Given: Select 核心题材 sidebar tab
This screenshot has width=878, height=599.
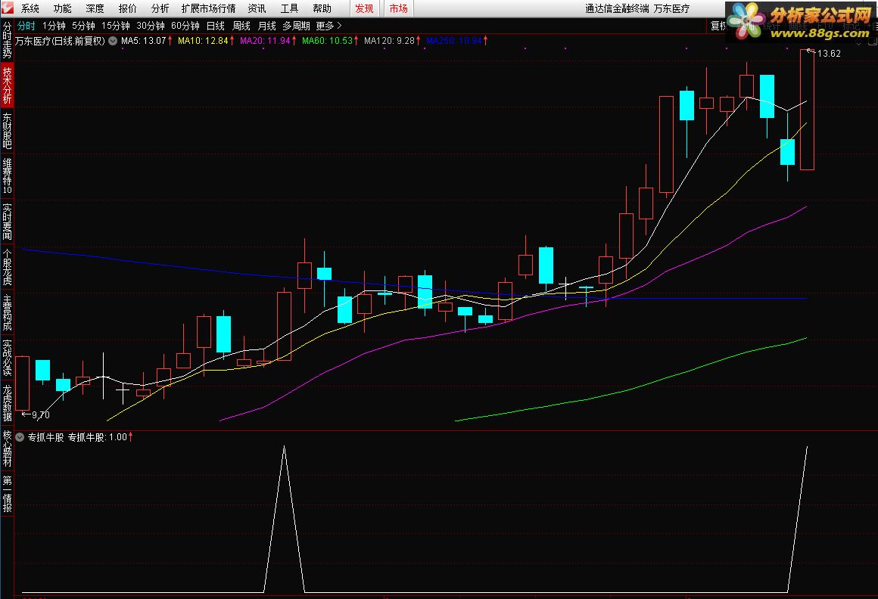Looking at the screenshot, I should [x=7, y=448].
